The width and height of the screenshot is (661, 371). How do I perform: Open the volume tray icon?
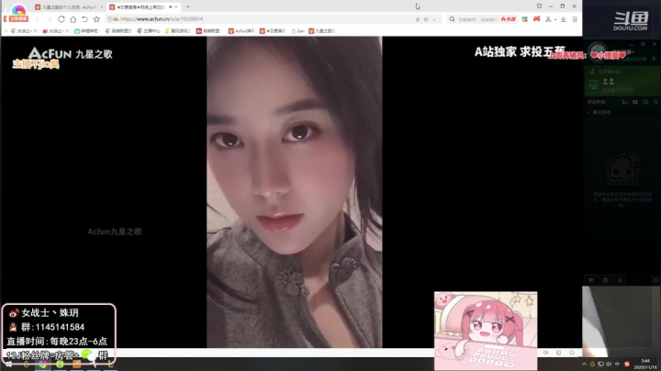pos(609,364)
